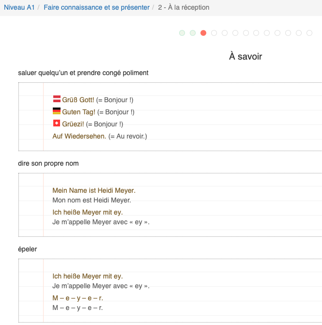This screenshot has height=325, width=322.
Task: Click the German flag icon
Action: (x=57, y=111)
